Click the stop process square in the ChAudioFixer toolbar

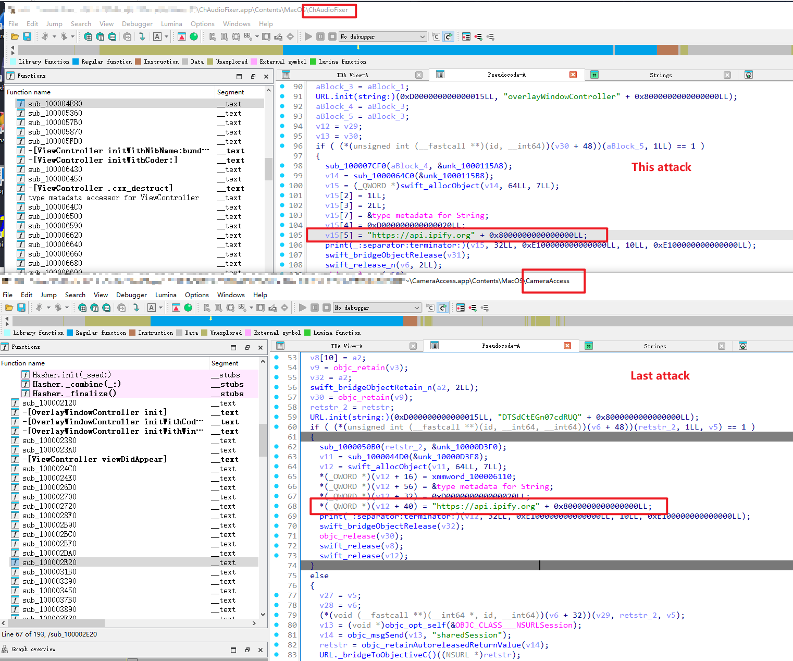click(332, 36)
